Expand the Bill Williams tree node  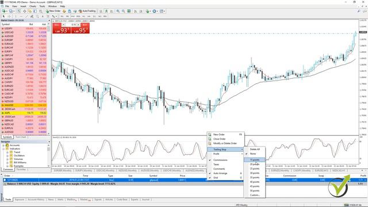[x=7, y=162]
